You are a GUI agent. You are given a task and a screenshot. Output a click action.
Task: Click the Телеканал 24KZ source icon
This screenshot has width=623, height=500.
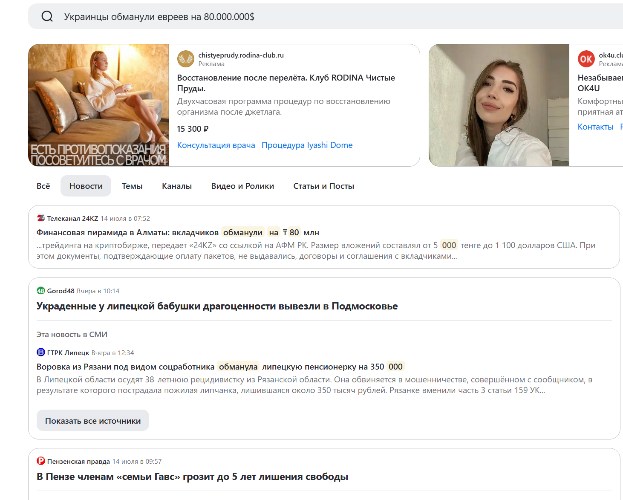(x=41, y=218)
